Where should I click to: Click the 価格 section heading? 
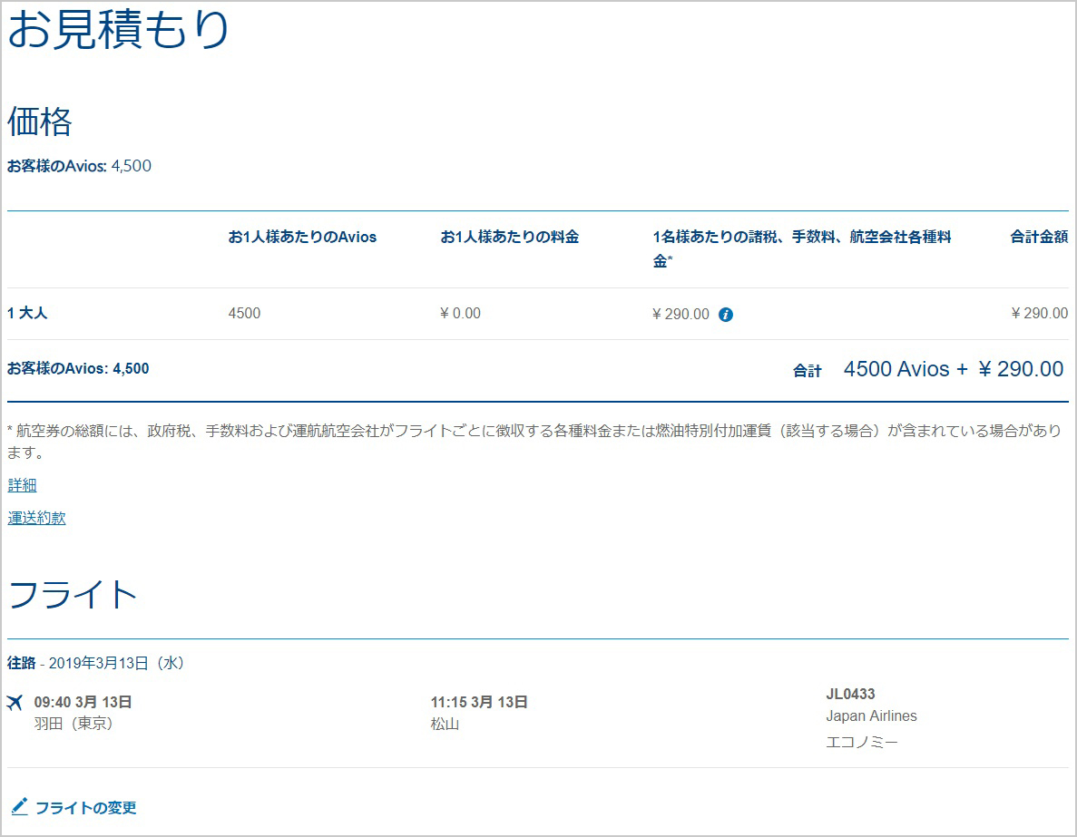click(40, 122)
